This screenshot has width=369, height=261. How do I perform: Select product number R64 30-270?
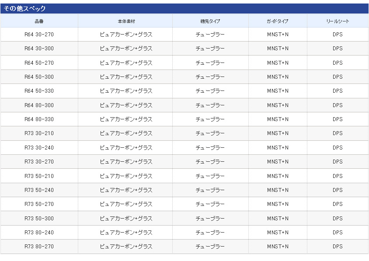[x=39, y=35]
